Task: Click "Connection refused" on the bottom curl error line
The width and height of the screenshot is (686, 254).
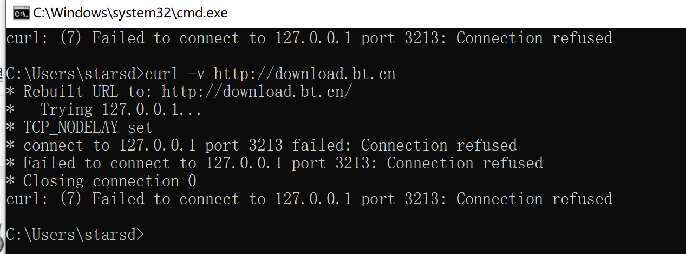Action: [534, 199]
